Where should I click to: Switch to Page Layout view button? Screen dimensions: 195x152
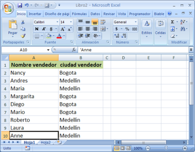122,148
